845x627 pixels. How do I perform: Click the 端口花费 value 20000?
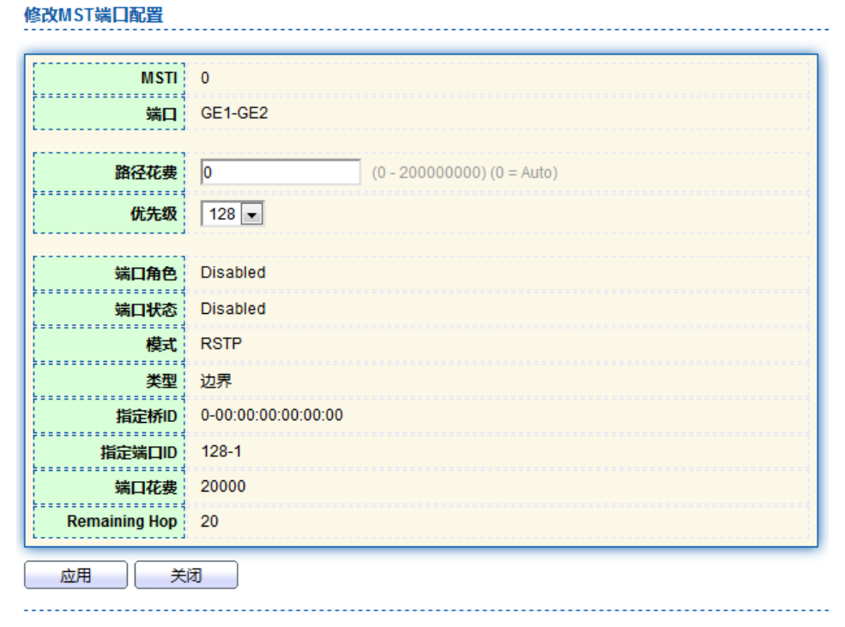223,486
